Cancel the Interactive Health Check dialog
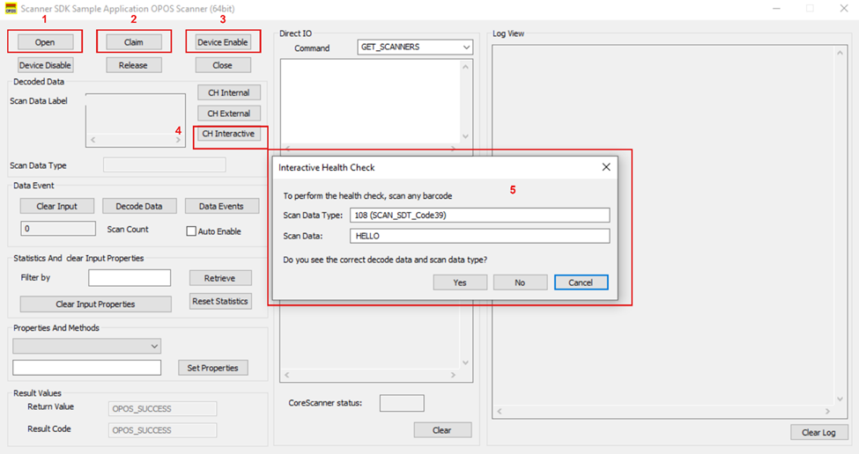 [581, 282]
